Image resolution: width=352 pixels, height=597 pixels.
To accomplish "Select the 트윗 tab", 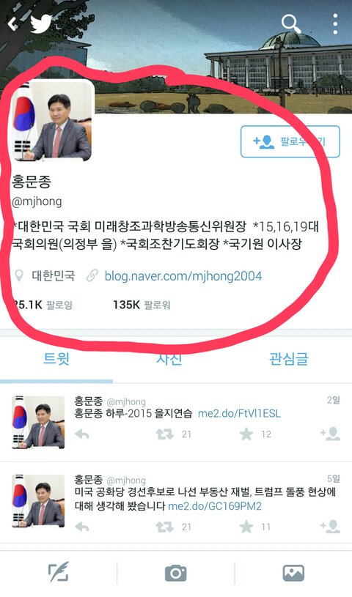I will (x=56, y=359).
